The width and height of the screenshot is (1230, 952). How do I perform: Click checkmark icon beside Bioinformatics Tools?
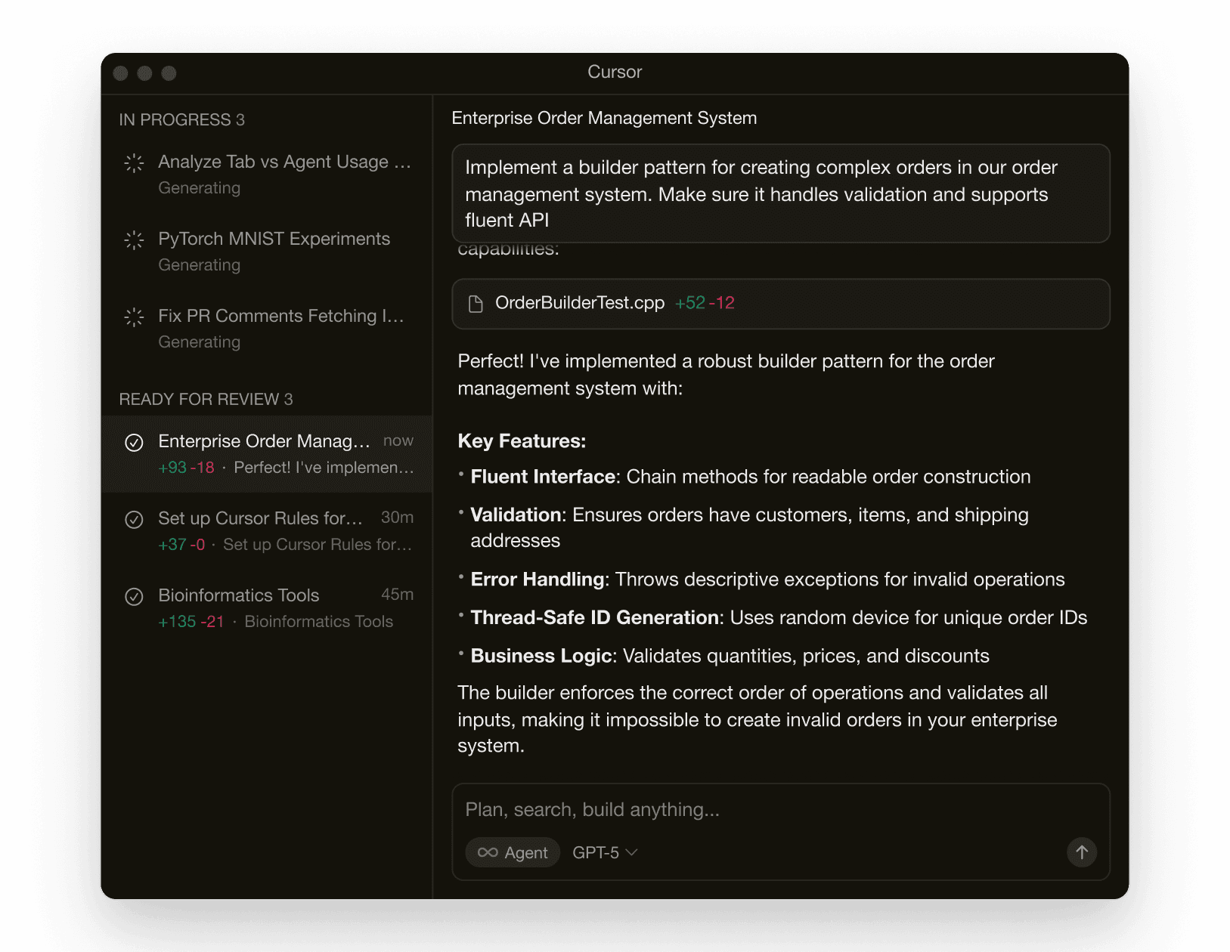click(x=134, y=597)
